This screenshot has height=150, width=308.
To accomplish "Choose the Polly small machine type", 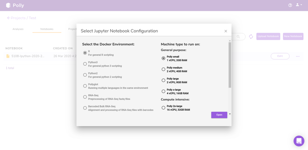I will click(163, 58).
